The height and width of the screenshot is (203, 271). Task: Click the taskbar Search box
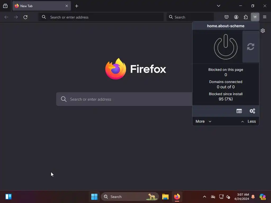[130, 197]
